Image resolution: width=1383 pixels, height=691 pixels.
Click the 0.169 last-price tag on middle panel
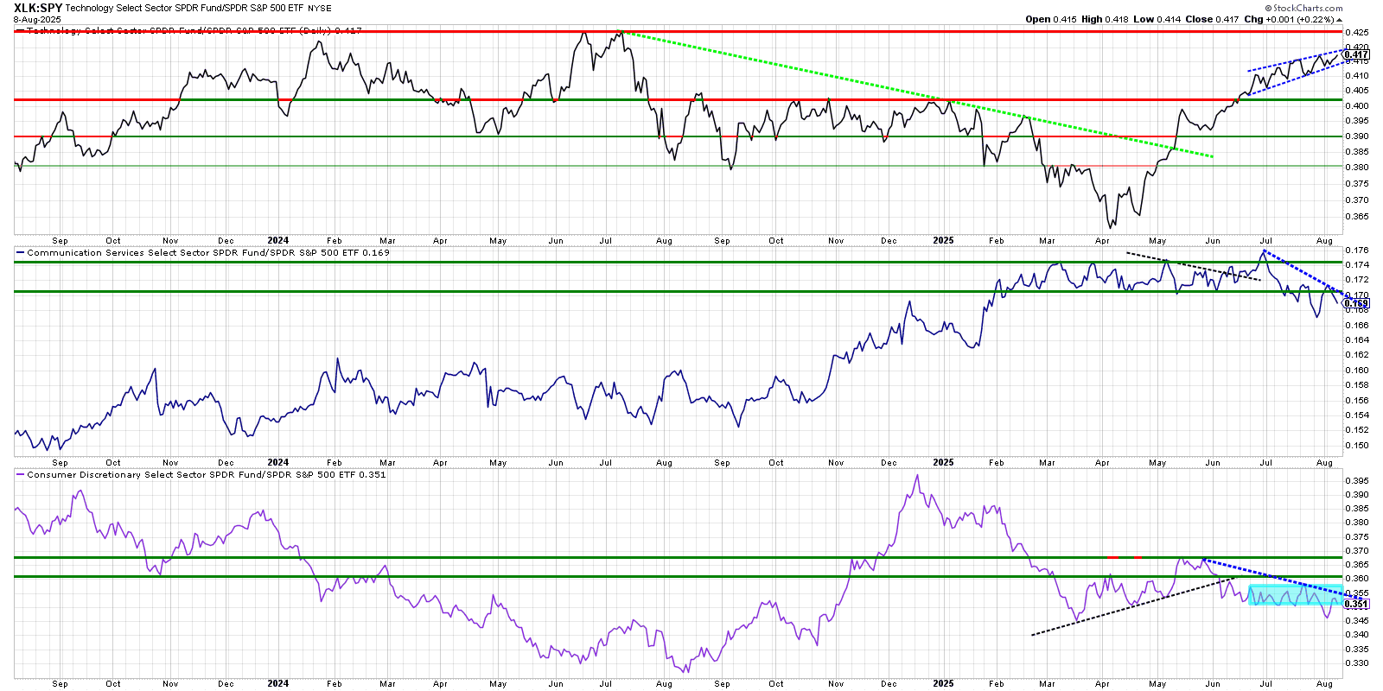point(1356,303)
